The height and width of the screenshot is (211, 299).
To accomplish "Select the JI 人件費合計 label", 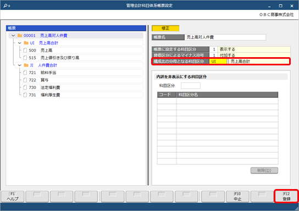I will click(43, 65).
